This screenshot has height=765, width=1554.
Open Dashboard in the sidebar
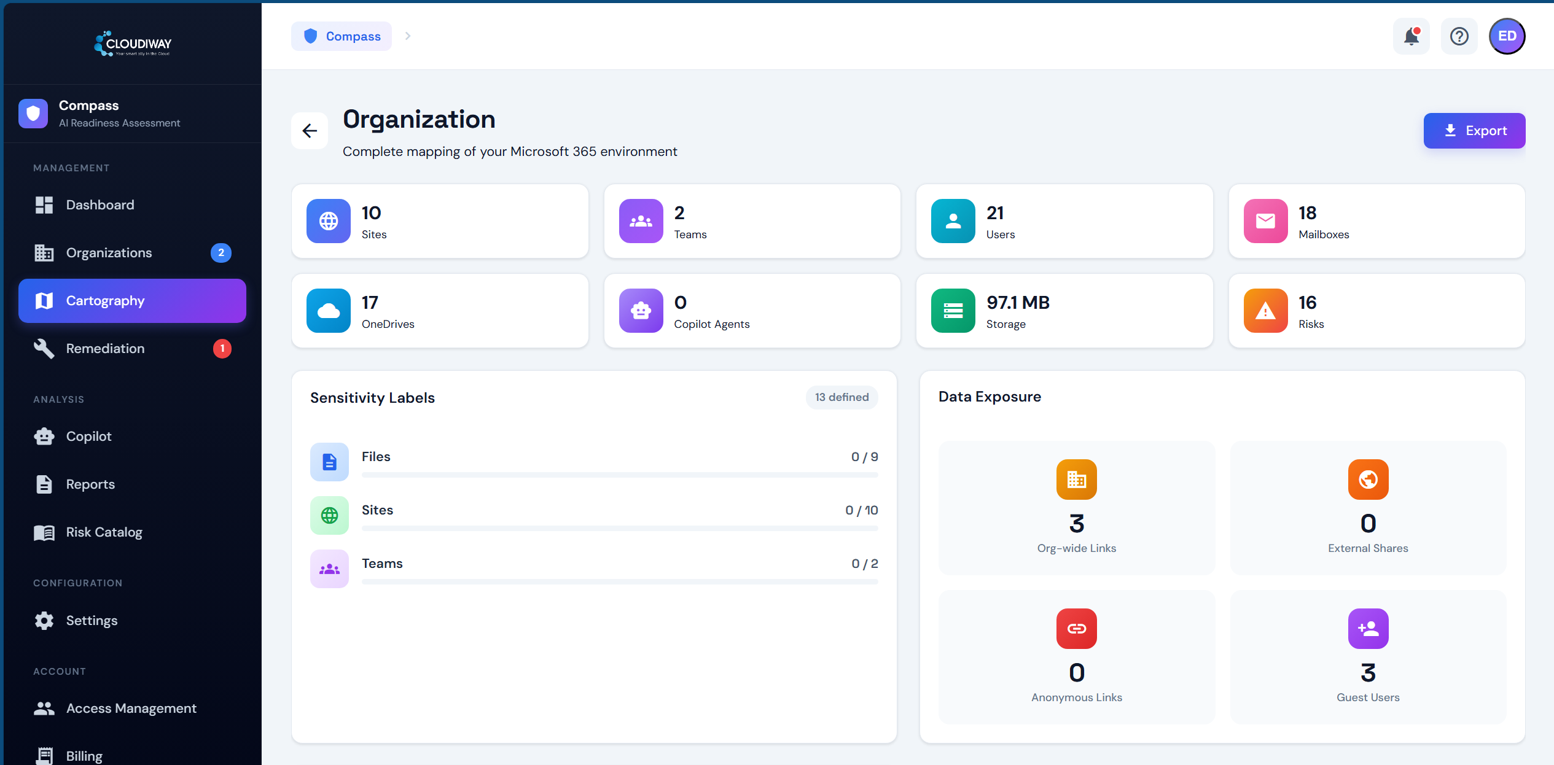132,205
